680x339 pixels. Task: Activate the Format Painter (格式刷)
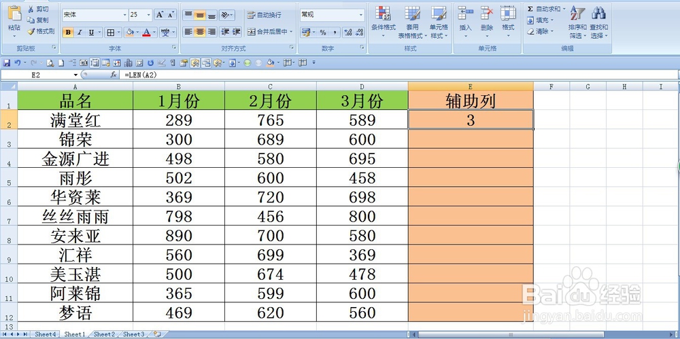[x=41, y=31]
